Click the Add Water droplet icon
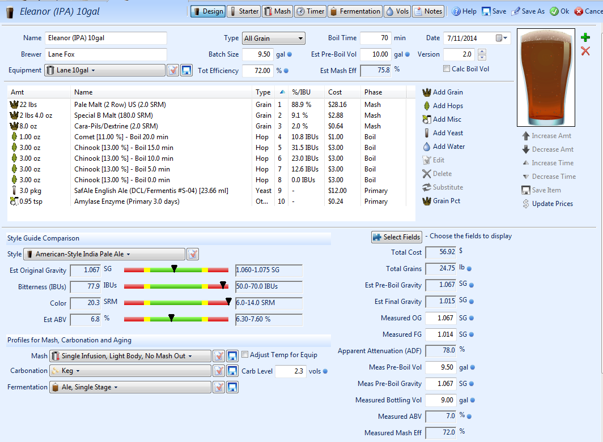 pos(427,147)
